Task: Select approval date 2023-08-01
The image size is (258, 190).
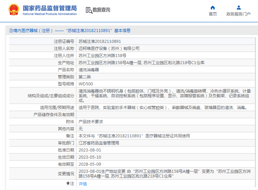Action: click(90, 150)
